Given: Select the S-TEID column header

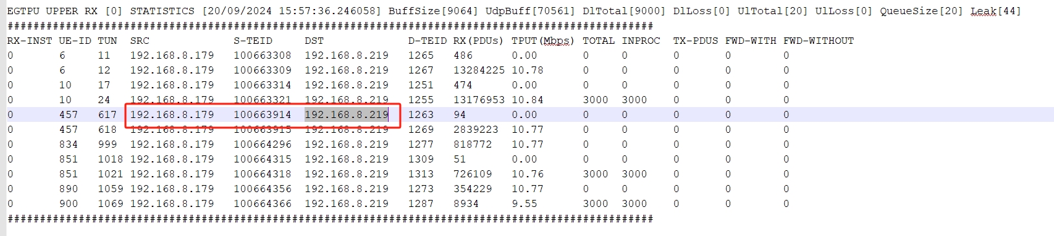Looking at the screenshot, I should pos(253,41).
